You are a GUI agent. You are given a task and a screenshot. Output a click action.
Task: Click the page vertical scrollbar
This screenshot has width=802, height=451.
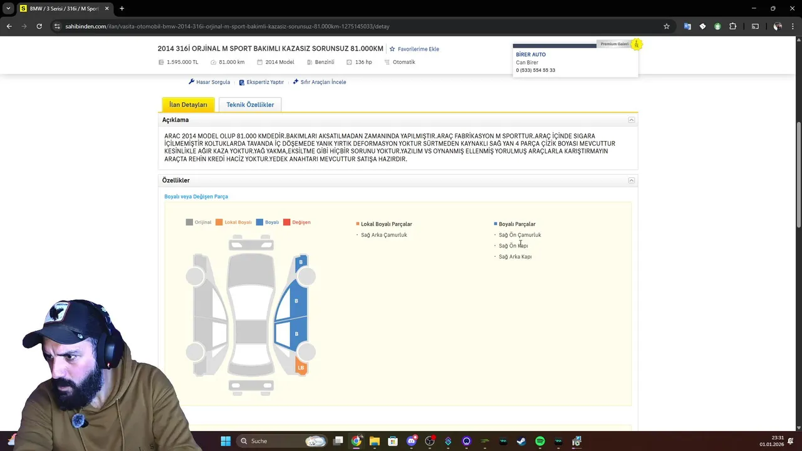click(798, 175)
